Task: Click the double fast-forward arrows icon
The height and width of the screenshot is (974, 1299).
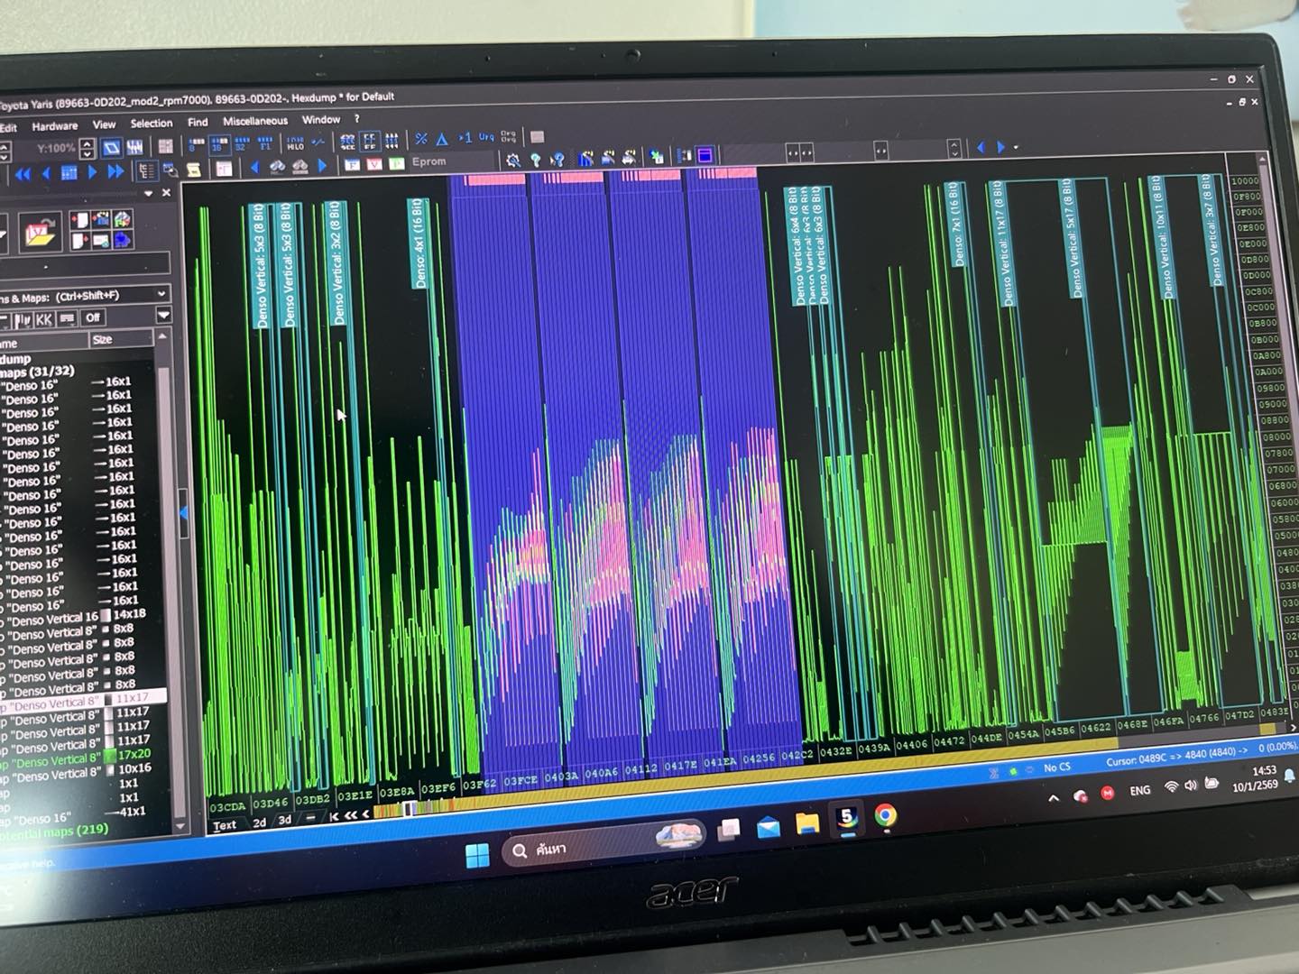Action: pos(115,172)
